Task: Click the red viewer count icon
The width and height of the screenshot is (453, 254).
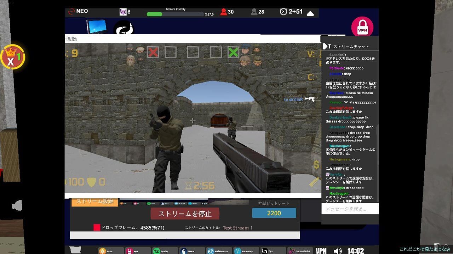Action: click(x=223, y=12)
